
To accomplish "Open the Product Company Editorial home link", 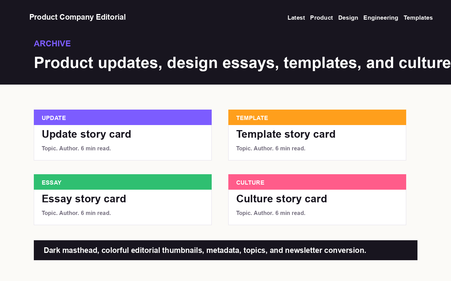I will [x=78, y=17].
